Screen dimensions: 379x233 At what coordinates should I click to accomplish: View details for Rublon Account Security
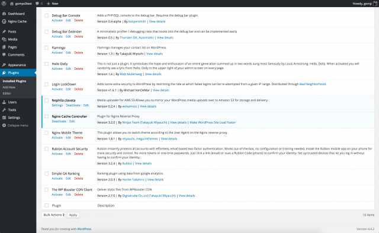pos(143,163)
